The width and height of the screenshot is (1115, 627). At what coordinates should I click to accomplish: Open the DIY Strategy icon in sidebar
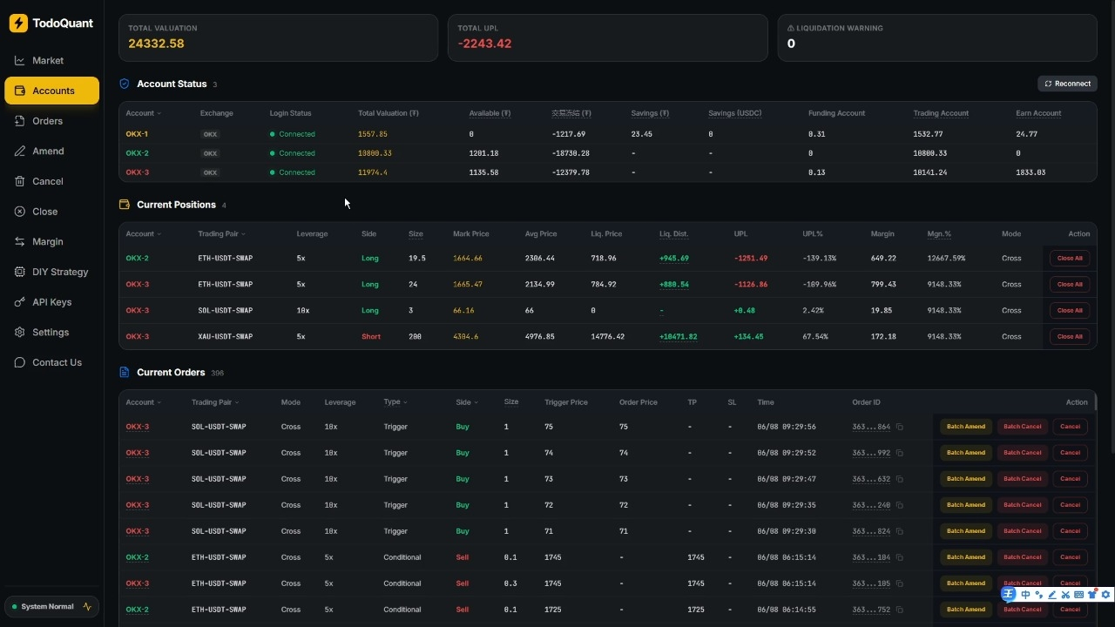[x=19, y=272]
